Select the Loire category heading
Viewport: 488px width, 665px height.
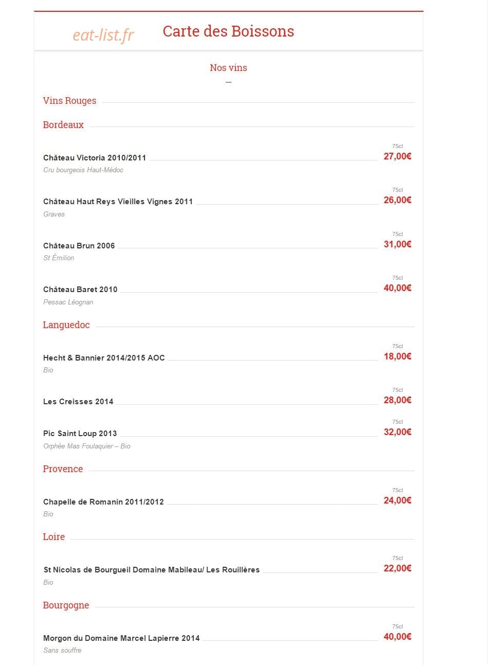54,537
